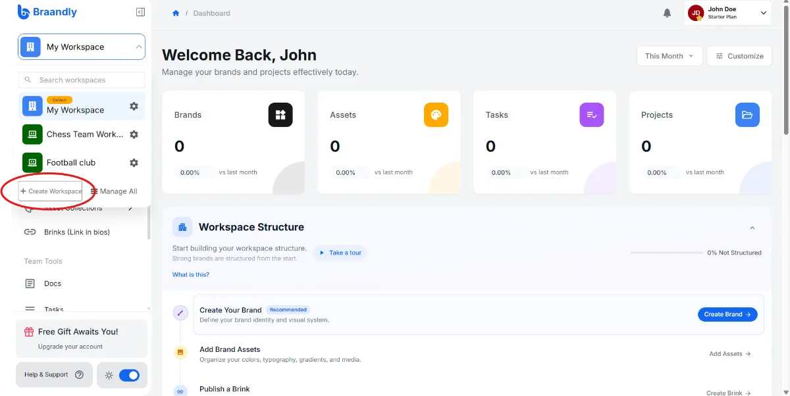This screenshot has height=396, width=790.
Task: Click the Team Tools section label
Action: point(43,261)
